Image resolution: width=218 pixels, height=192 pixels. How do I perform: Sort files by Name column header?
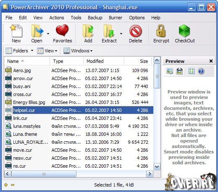point(27,61)
